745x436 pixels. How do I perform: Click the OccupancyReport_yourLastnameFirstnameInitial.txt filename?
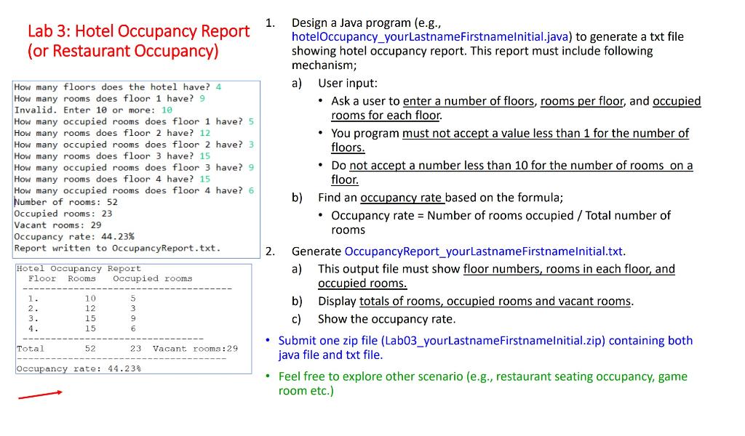click(x=483, y=251)
